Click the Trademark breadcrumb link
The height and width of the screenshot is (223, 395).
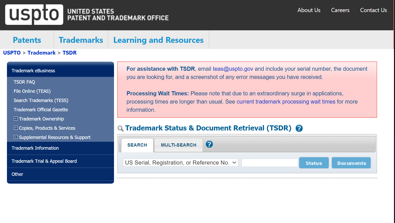[41, 53]
